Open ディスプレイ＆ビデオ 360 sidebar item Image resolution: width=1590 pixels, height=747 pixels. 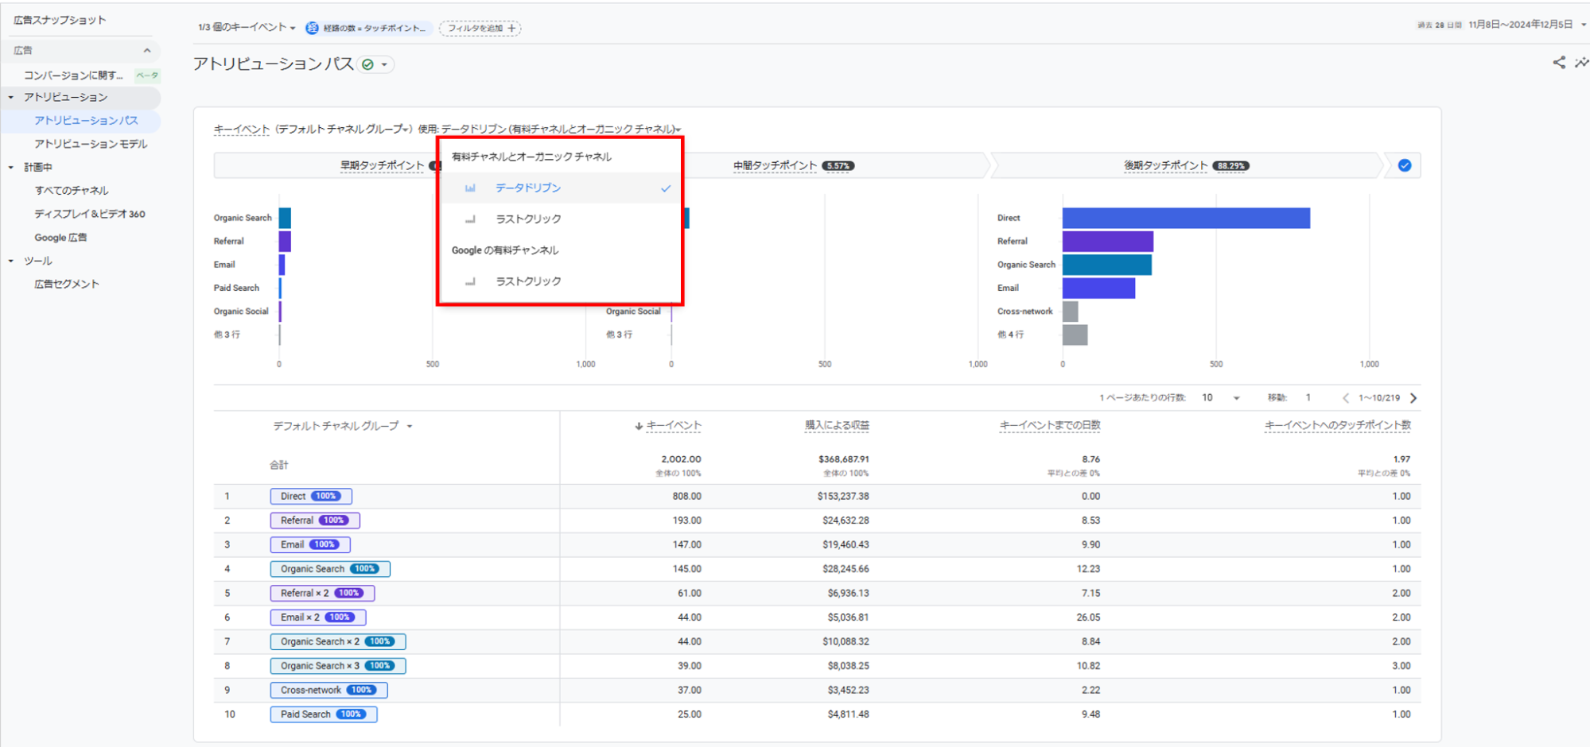[89, 214]
